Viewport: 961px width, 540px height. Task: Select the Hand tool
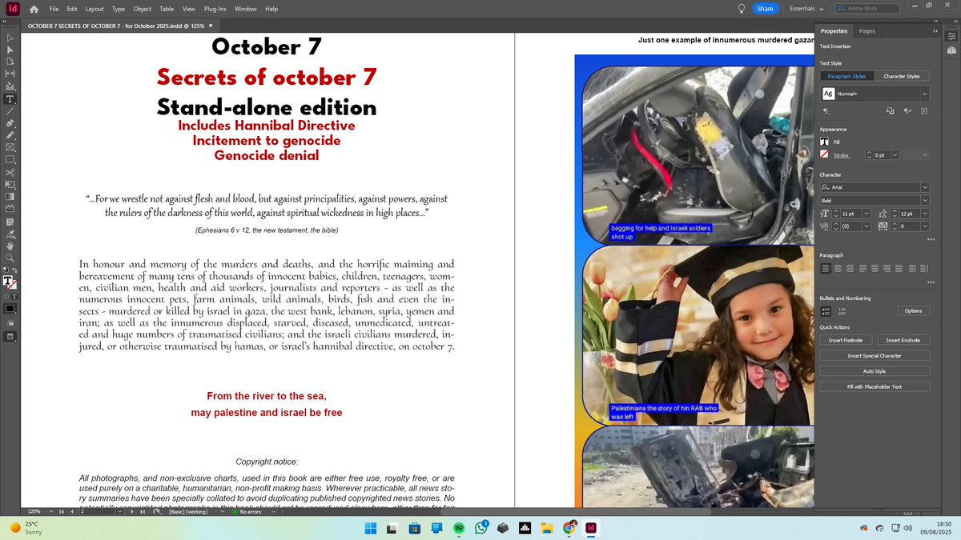coord(10,246)
